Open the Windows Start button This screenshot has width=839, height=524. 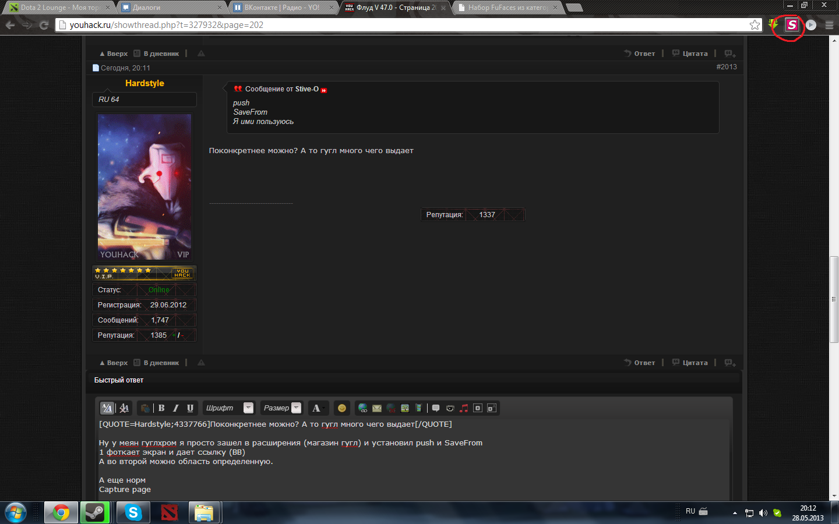pyautogui.click(x=16, y=513)
